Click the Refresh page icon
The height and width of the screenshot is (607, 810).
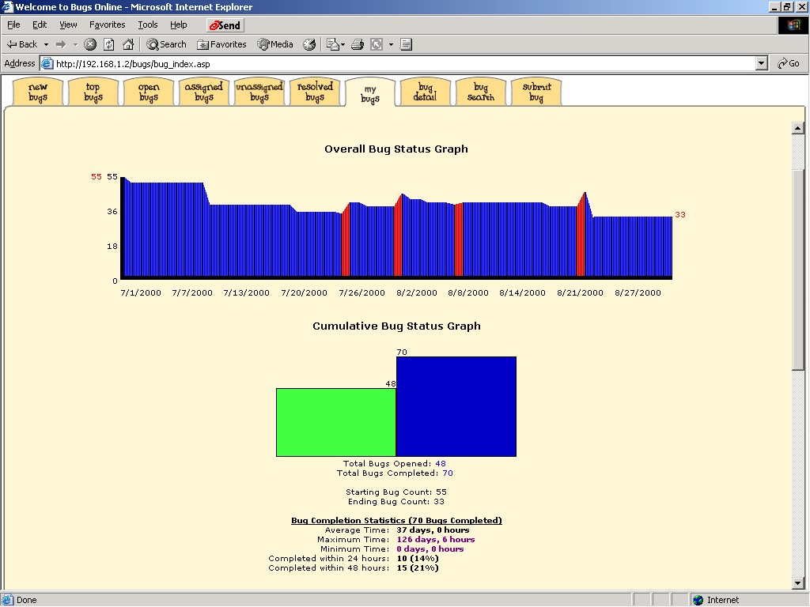pos(109,44)
